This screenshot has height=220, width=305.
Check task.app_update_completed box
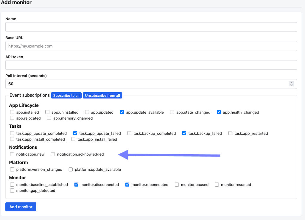click(12, 133)
